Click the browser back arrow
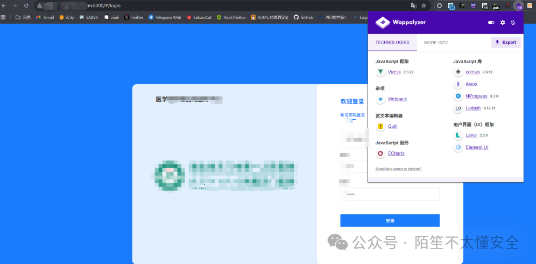This screenshot has width=536, height=264. 4,5
